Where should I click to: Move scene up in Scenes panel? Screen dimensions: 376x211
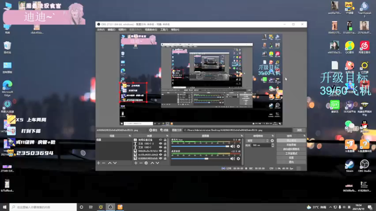click(110, 163)
